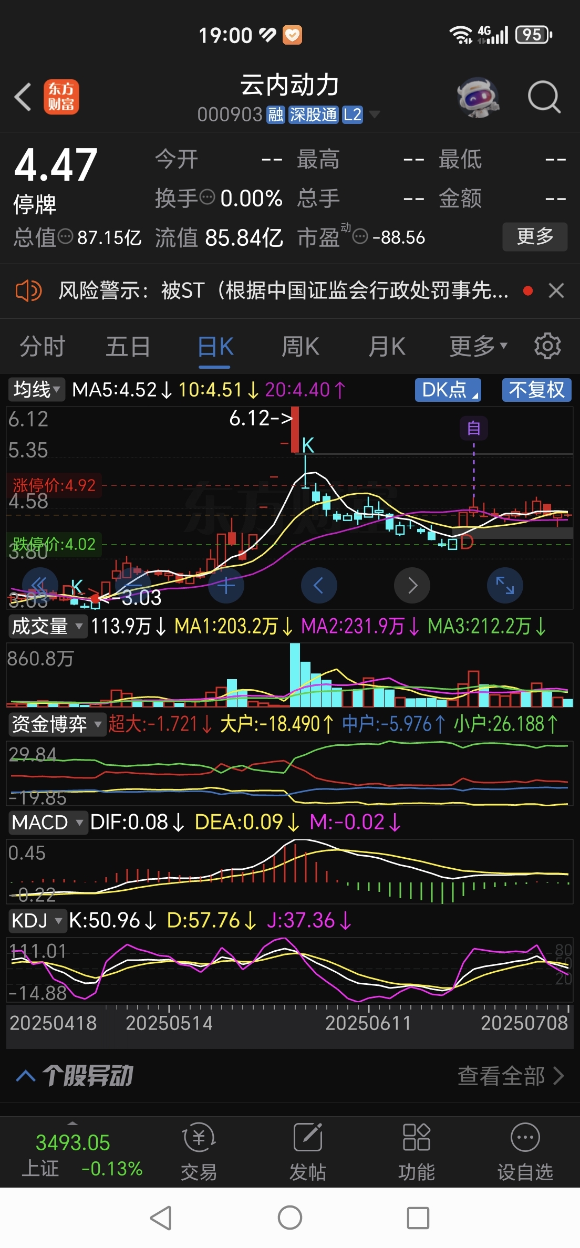Open 功能 functions icon in bottom bar
Image resolution: width=580 pixels, height=1248 pixels.
click(417, 1152)
